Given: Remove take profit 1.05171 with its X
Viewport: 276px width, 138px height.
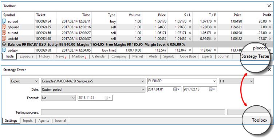Looking at the screenshot, I should pos(215,33).
